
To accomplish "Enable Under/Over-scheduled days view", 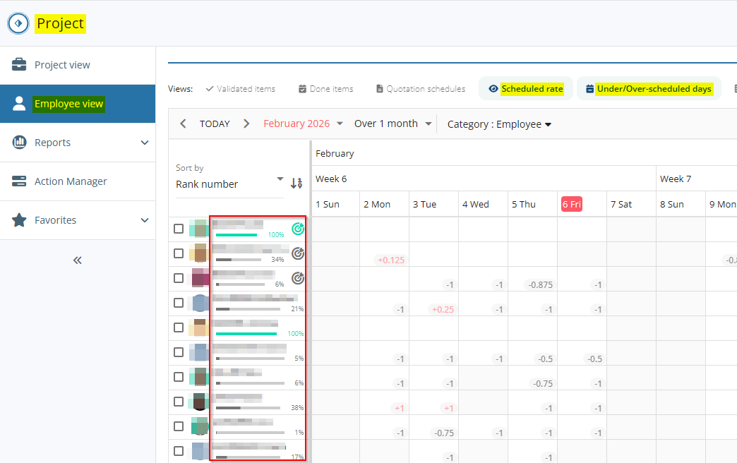I will pyautogui.click(x=648, y=89).
